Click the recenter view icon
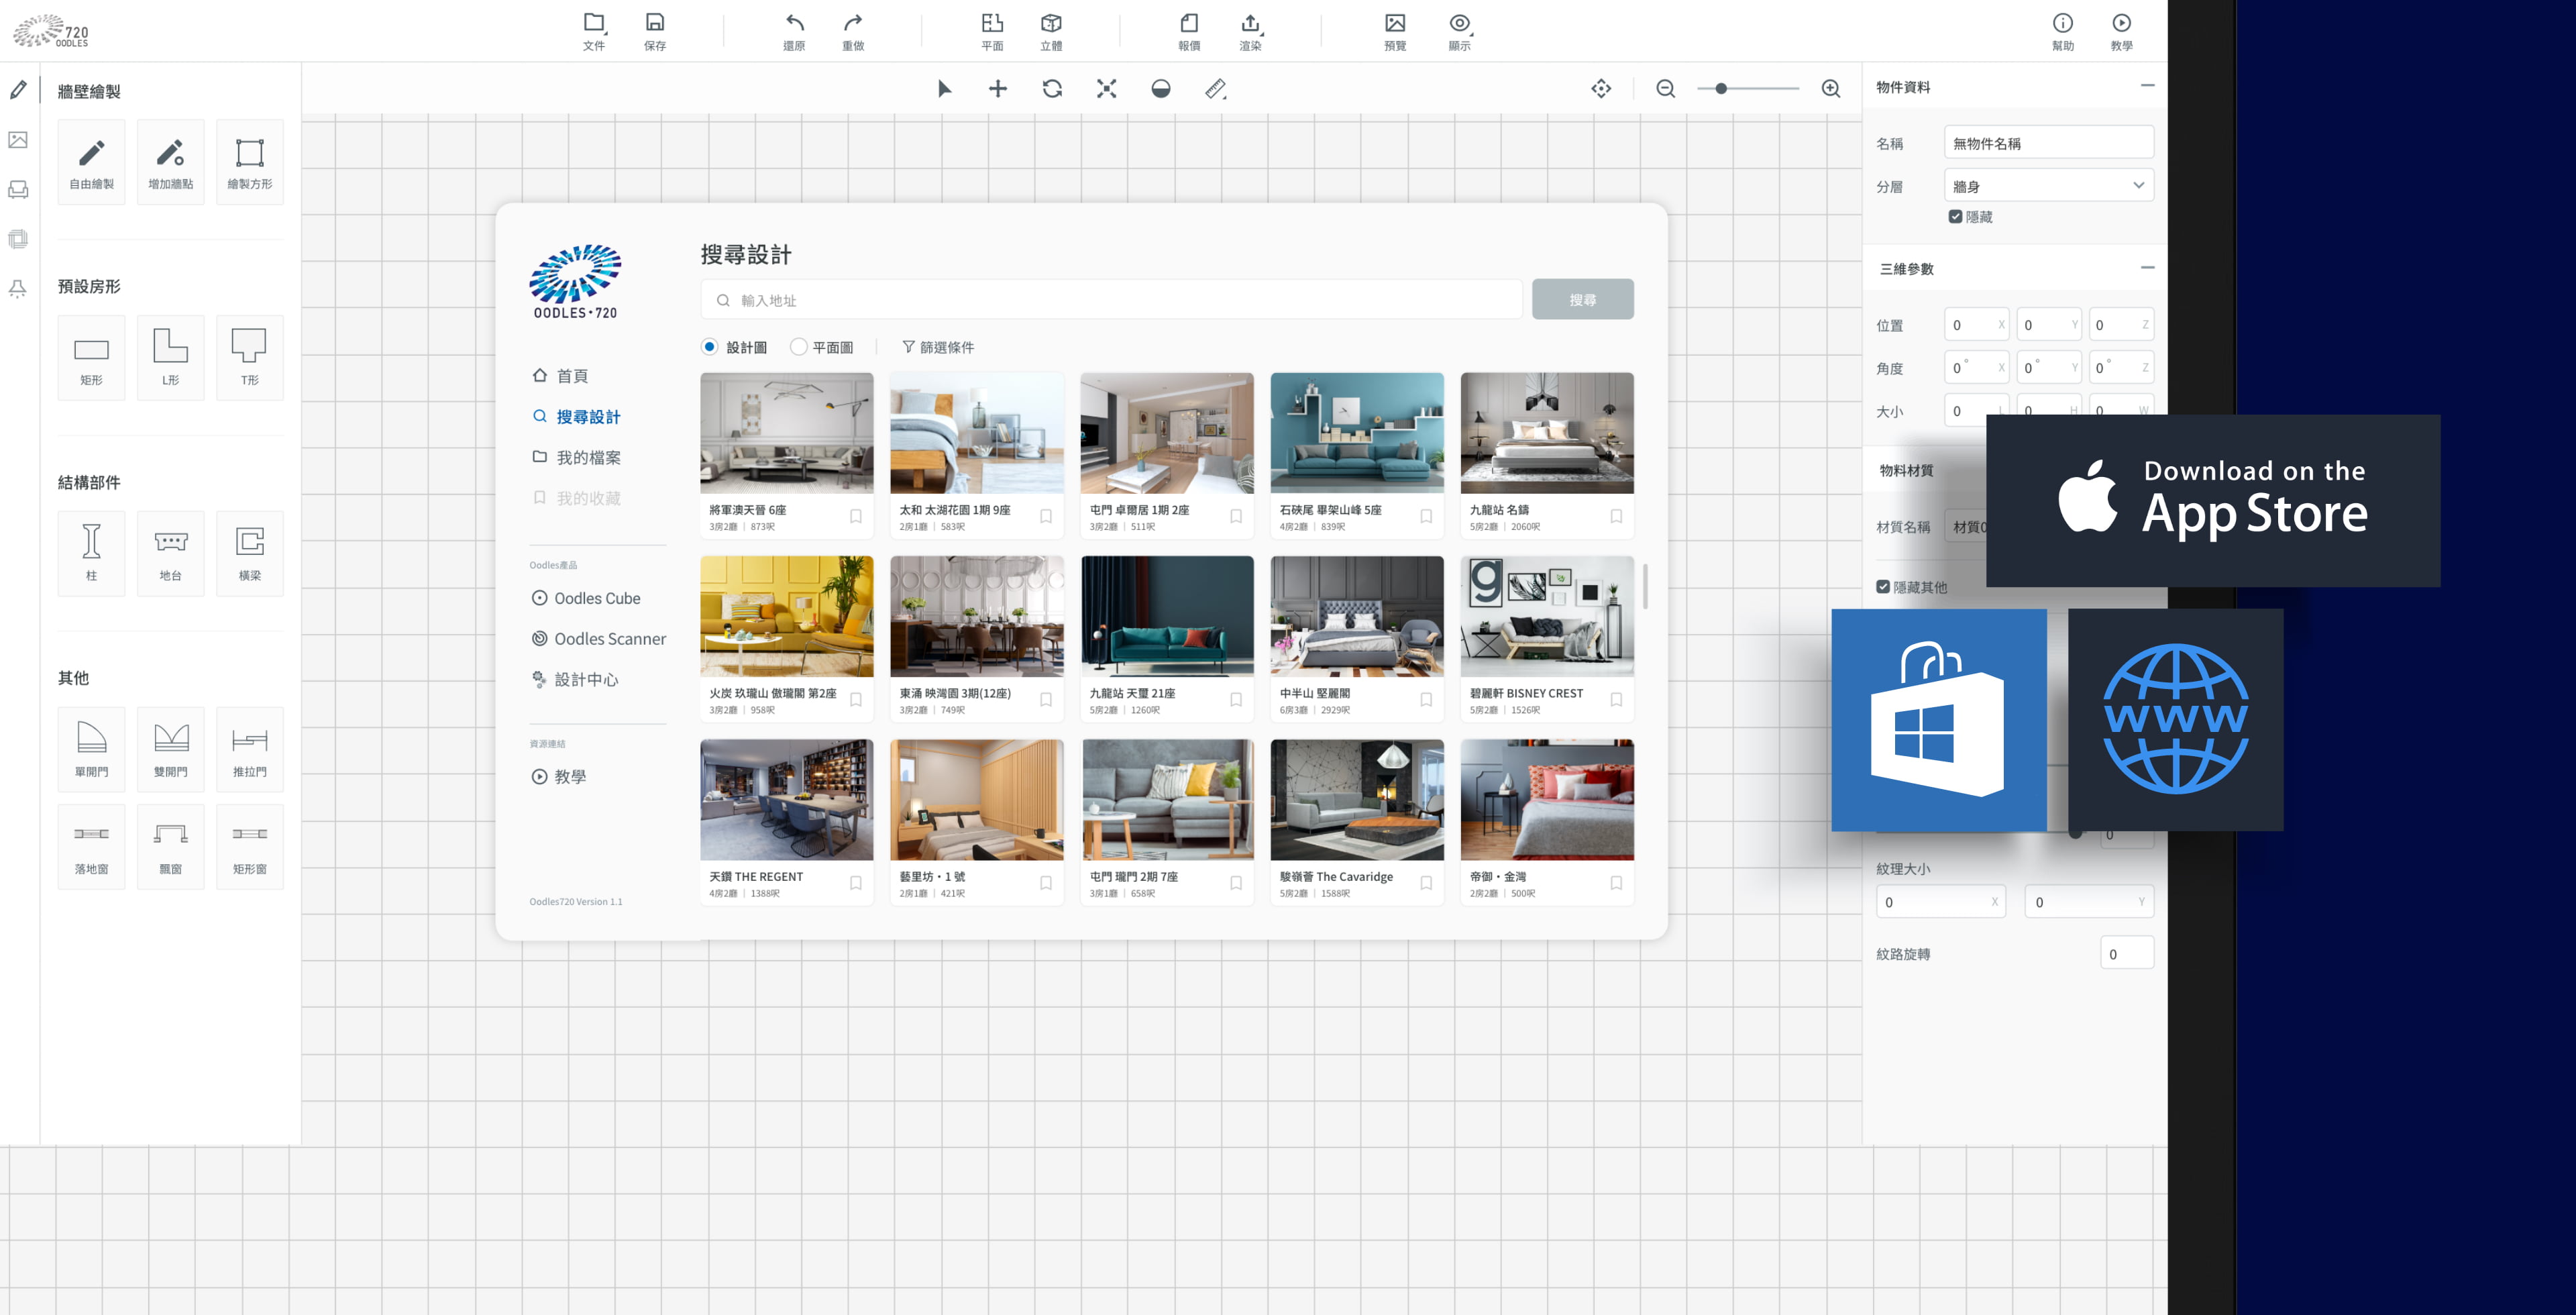2576x1315 pixels. [x=1601, y=89]
